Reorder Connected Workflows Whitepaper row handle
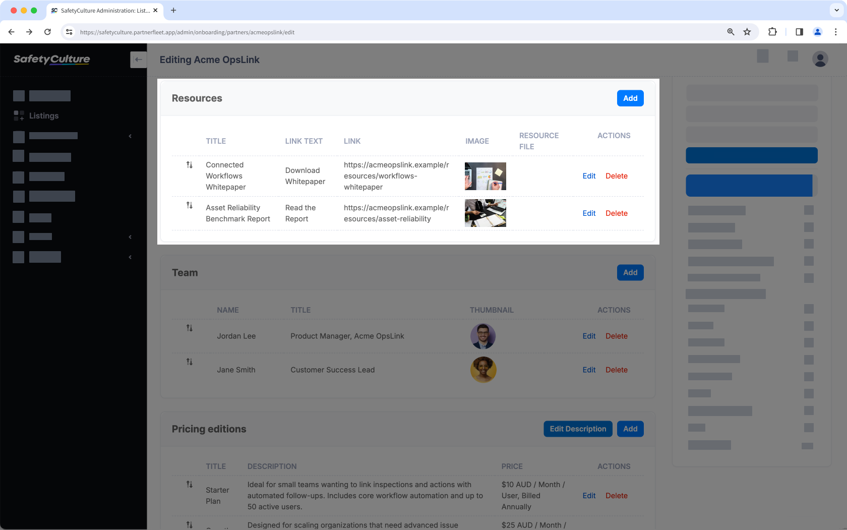The width and height of the screenshot is (847, 530). (x=190, y=165)
